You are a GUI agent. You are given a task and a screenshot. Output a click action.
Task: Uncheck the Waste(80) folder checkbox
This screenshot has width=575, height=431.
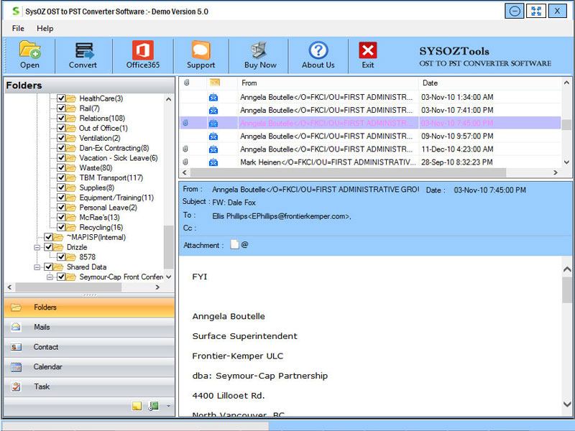point(61,167)
